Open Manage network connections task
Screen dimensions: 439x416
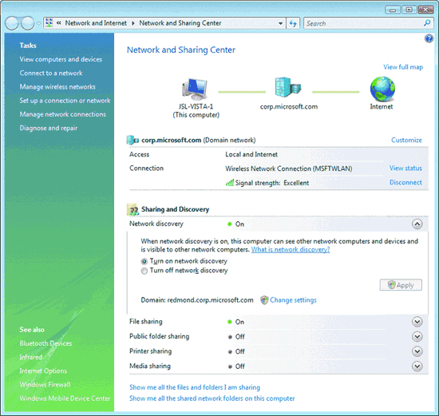pyautogui.click(x=63, y=114)
